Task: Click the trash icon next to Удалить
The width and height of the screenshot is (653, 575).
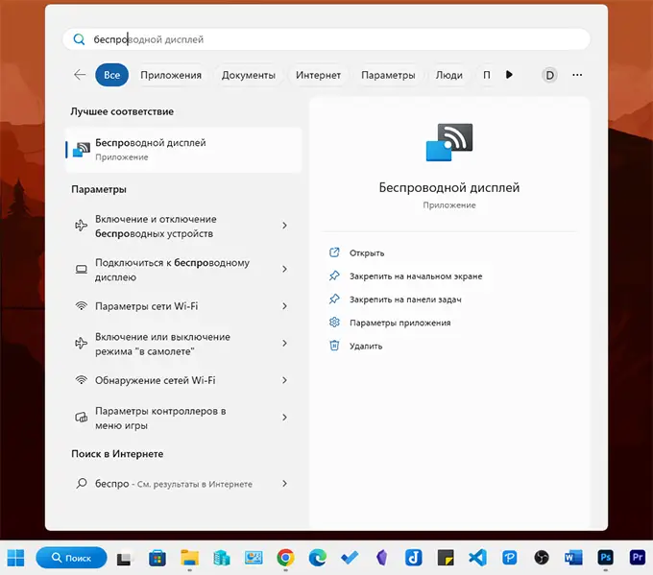Action: [x=334, y=346]
